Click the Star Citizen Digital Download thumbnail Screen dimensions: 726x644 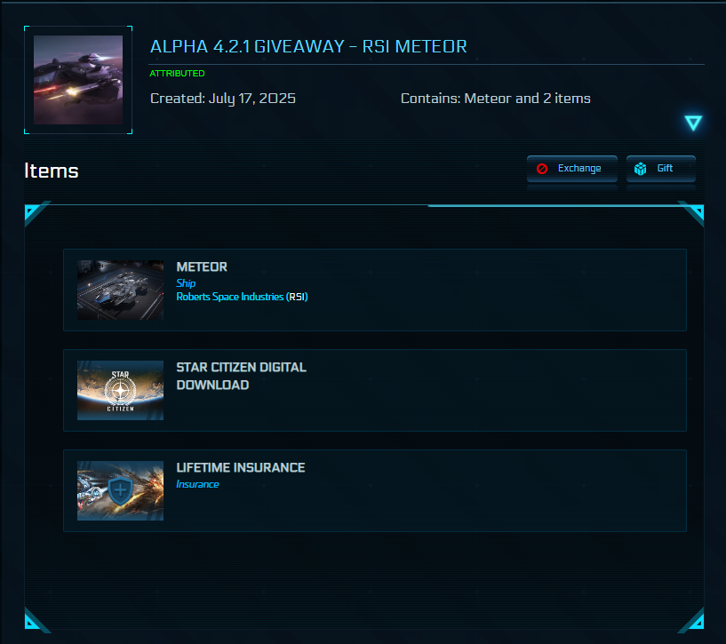click(120, 390)
